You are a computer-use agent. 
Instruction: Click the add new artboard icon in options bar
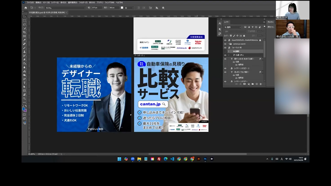tap(151, 8)
